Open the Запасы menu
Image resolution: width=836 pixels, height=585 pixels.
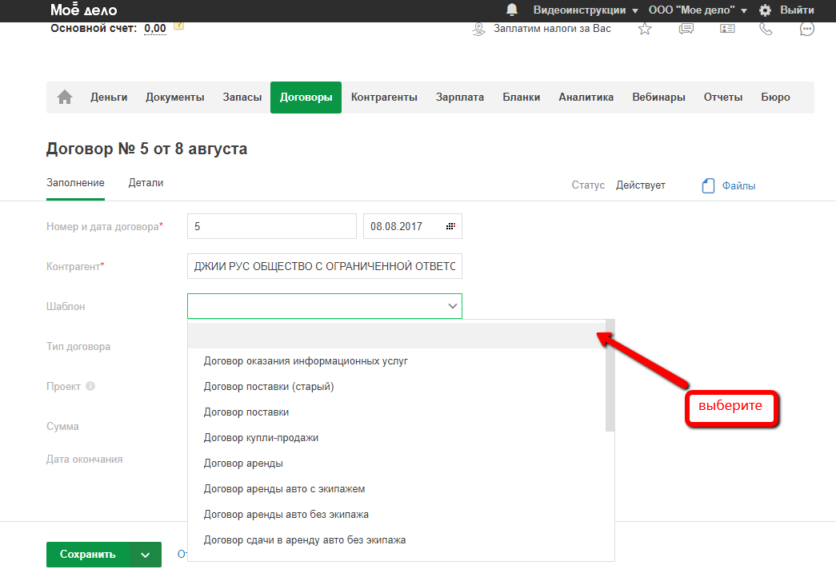(242, 97)
